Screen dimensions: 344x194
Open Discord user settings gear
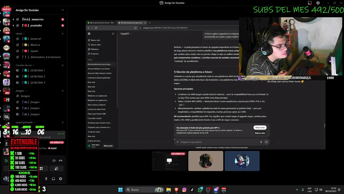tap(60, 179)
